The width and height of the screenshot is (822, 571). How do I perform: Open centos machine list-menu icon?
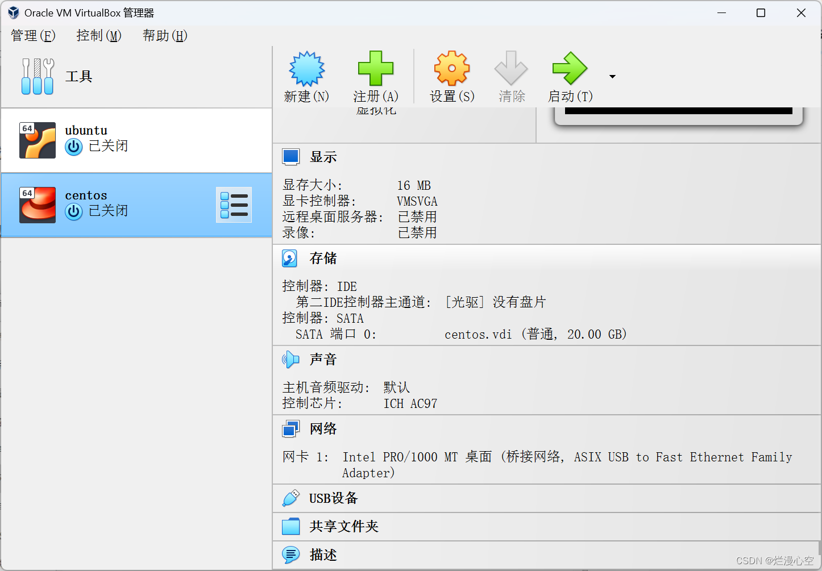click(234, 205)
